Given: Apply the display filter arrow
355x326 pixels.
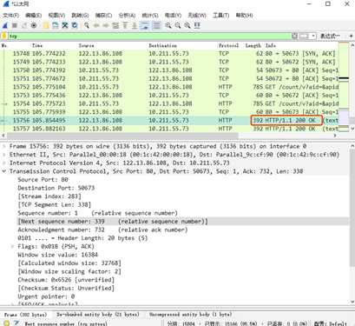Looking at the screenshot, I should click(x=304, y=36).
